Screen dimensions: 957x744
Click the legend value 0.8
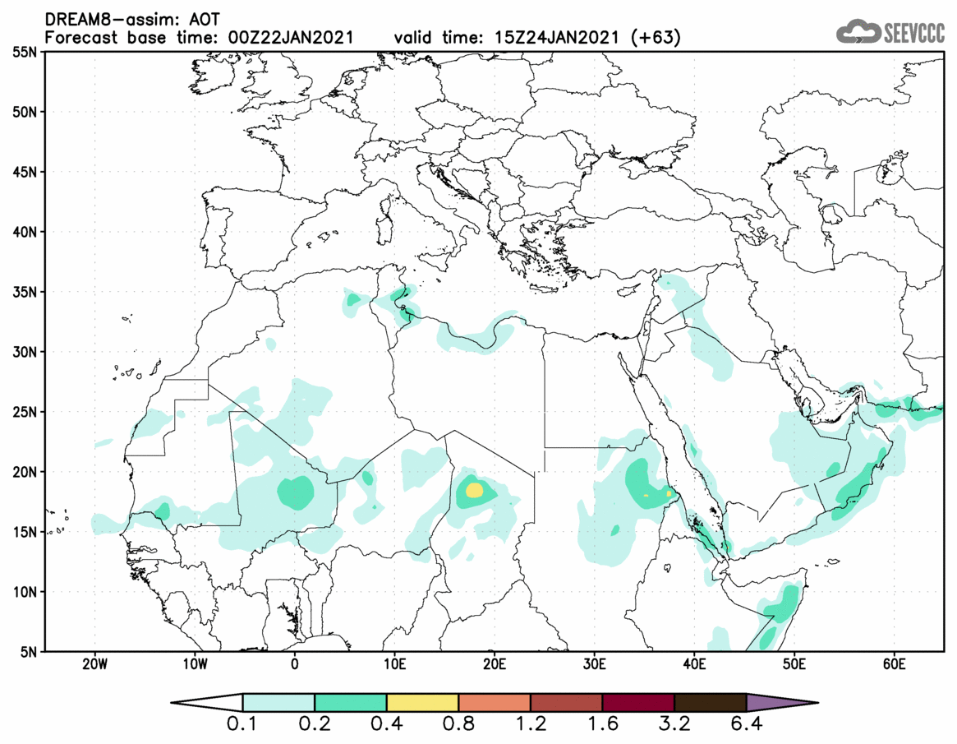pyautogui.click(x=458, y=724)
